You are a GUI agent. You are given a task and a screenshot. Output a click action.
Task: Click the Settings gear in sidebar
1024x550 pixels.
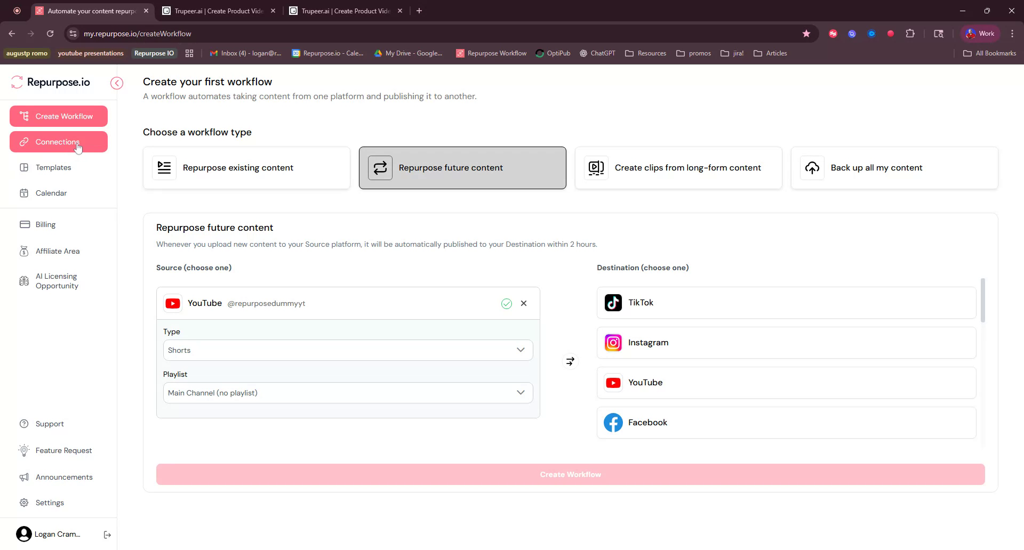(25, 503)
